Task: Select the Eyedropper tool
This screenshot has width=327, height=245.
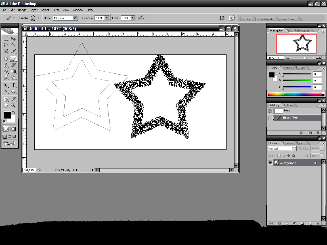Action: [x=13, y=99]
